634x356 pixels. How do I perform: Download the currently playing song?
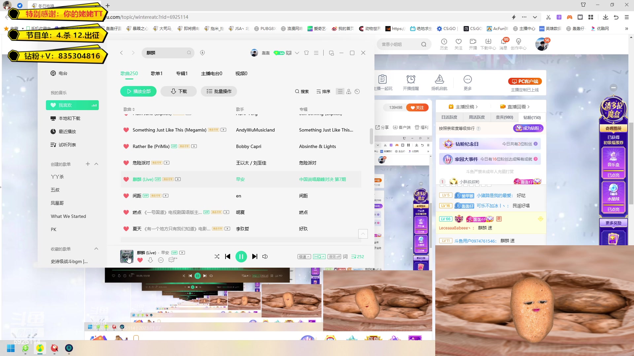point(150,260)
